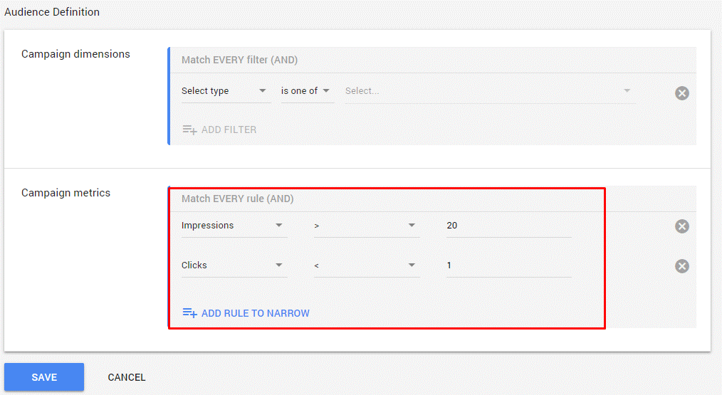Open the Select type dropdown

click(226, 91)
